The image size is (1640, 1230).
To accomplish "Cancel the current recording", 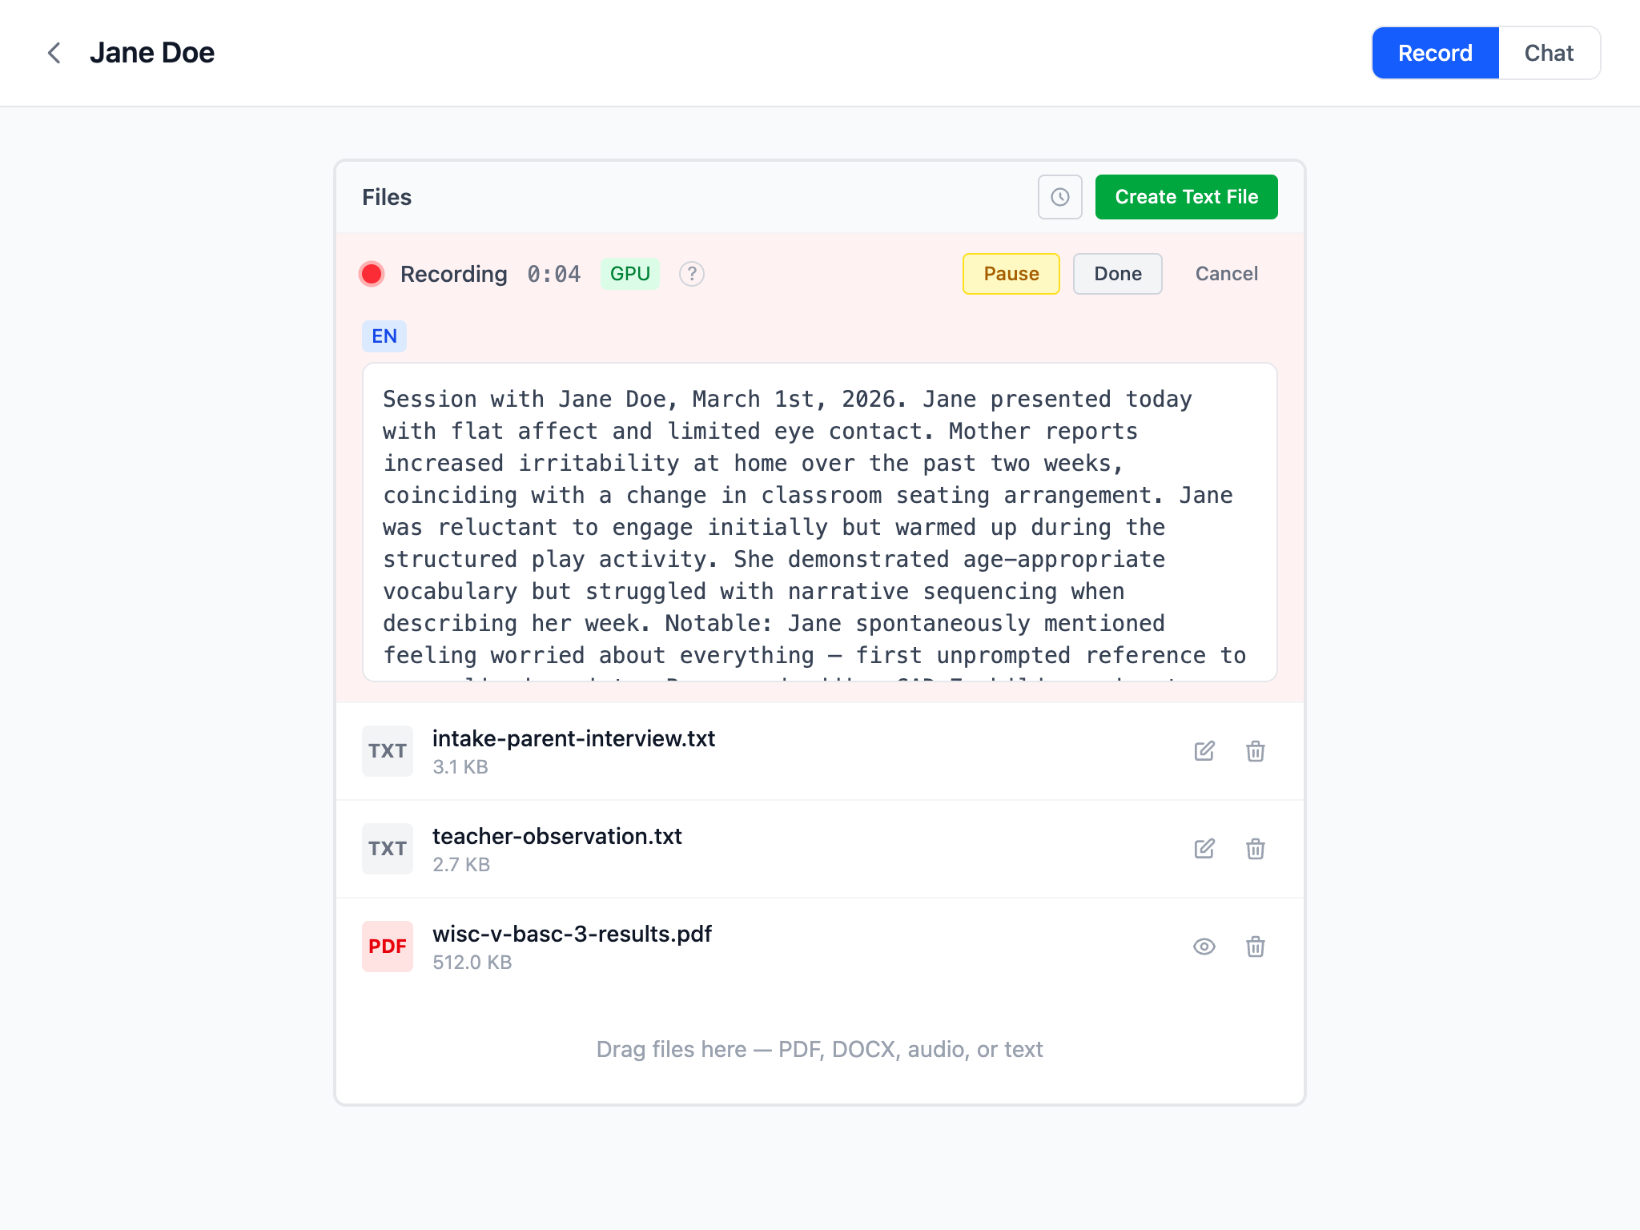I will coord(1226,274).
